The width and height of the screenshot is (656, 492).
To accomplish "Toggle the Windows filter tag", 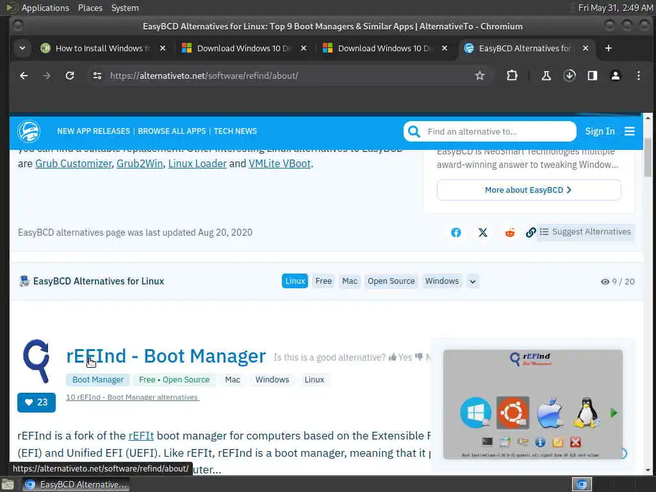I will click(442, 281).
